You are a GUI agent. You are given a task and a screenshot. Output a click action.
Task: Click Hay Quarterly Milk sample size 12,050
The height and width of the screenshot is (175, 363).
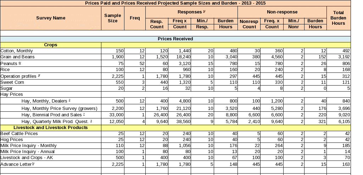pos(116,121)
